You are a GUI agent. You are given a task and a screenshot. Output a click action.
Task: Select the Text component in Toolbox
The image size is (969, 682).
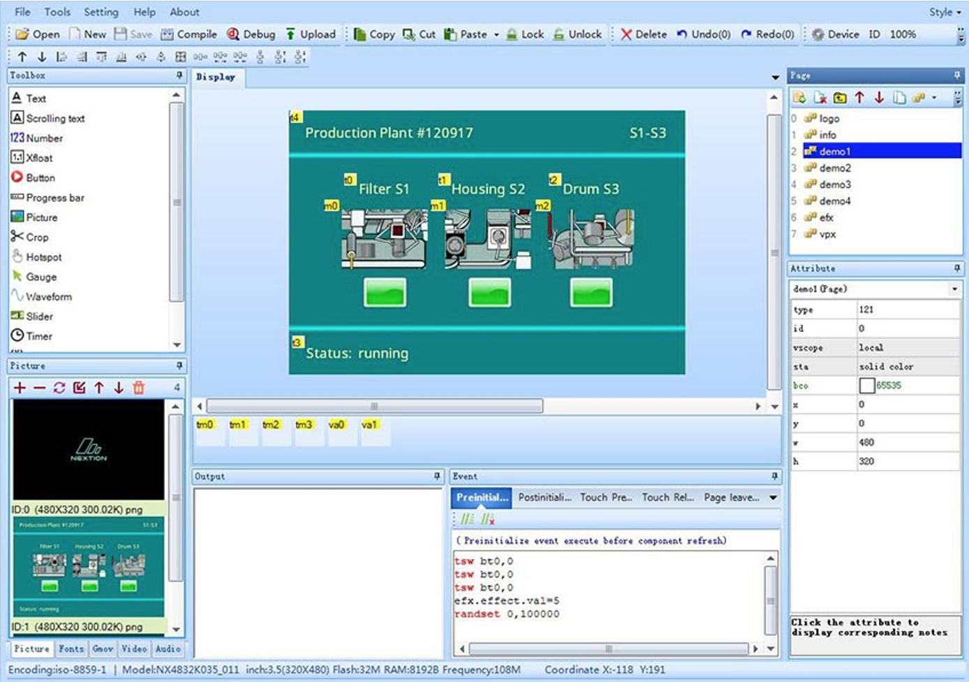tap(29, 99)
